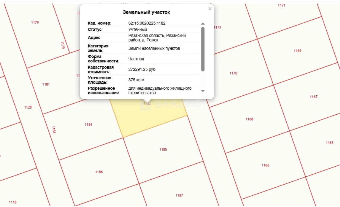Select parcel 1170 on map

coord(233,73)
